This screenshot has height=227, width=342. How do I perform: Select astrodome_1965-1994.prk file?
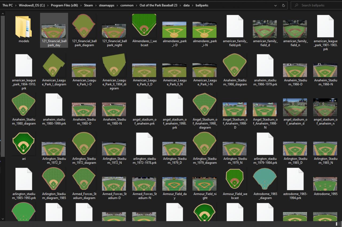295,183
